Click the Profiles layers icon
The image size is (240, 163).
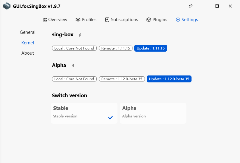click(x=78, y=20)
